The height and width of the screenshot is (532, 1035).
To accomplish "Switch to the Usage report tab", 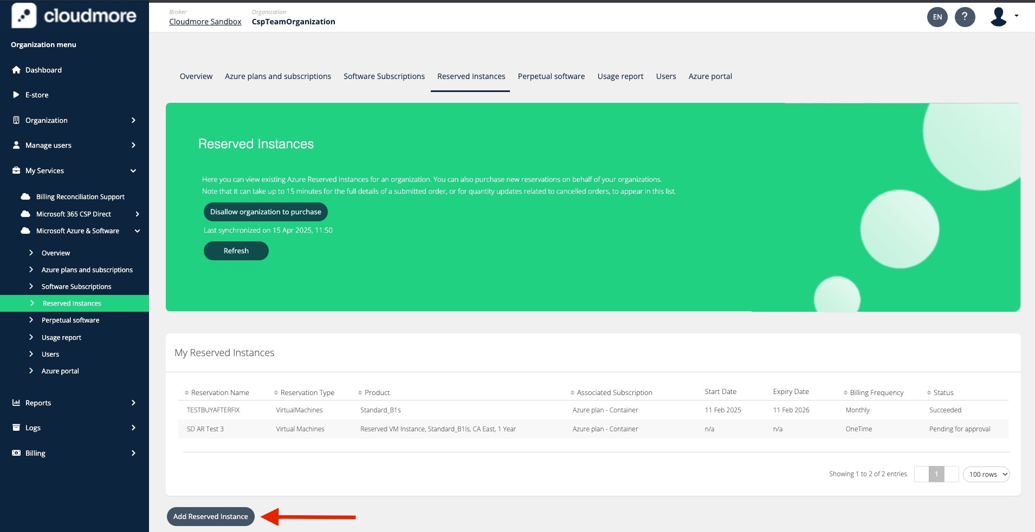I will click(620, 76).
